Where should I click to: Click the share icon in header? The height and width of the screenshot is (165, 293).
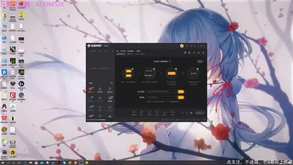[x=203, y=52]
